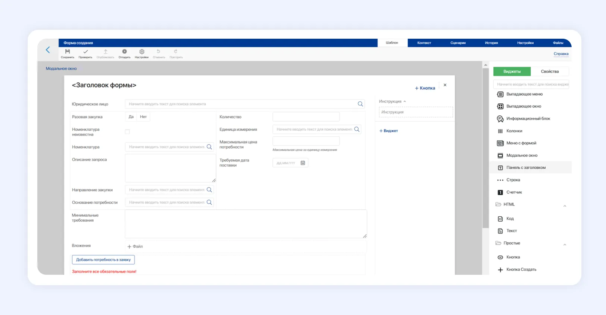This screenshot has width=606, height=315.
Task: Click the Save (Сохранить) toolbar icon
Action: click(68, 52)
